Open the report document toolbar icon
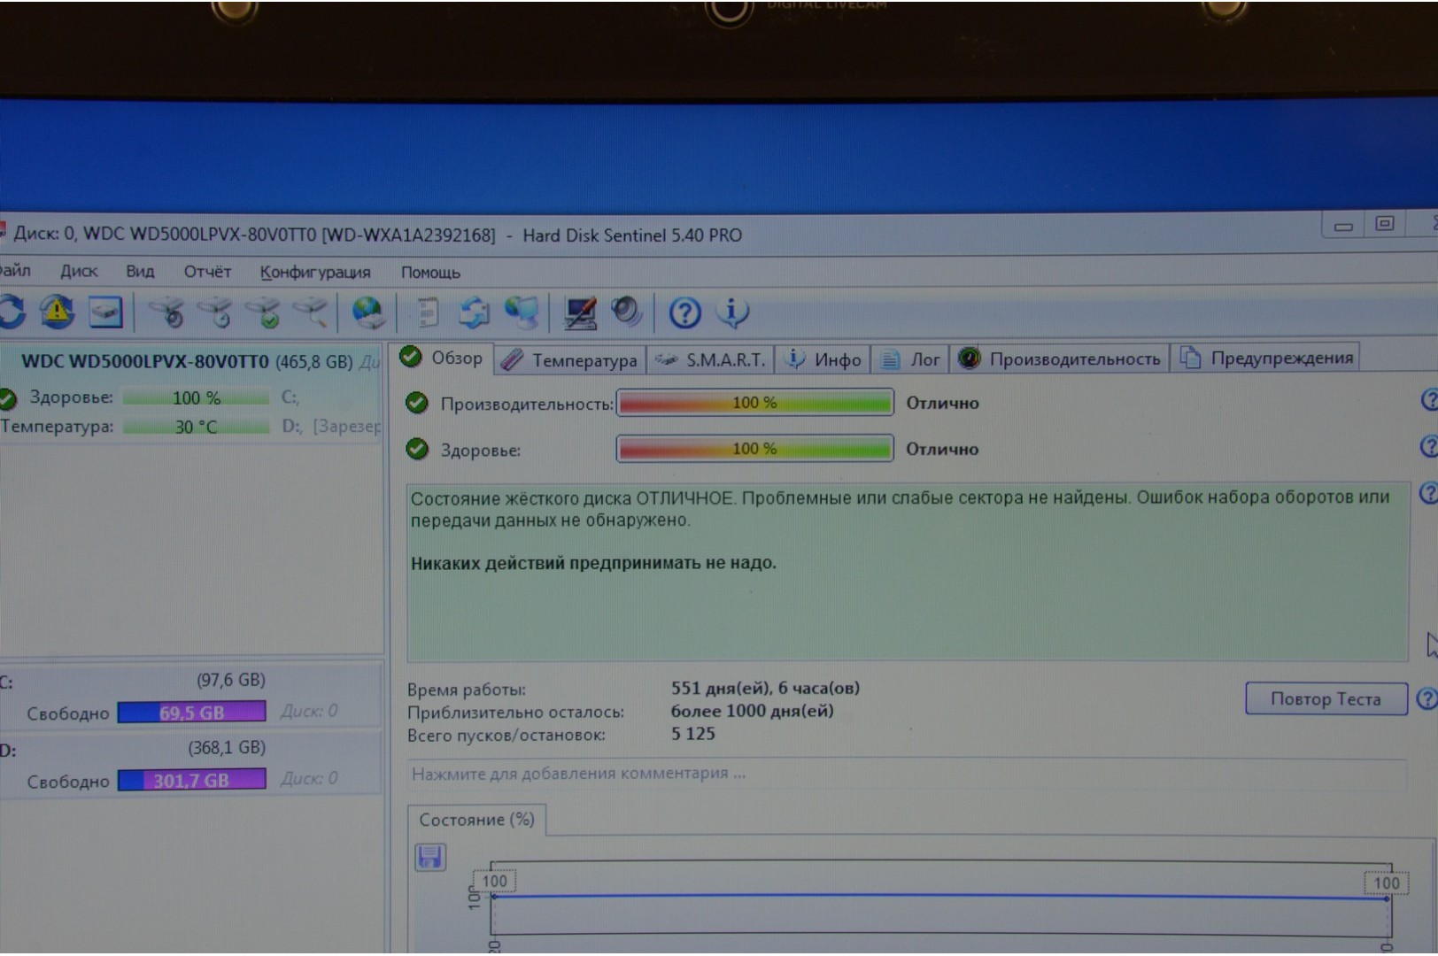 [x=428, y=312]
